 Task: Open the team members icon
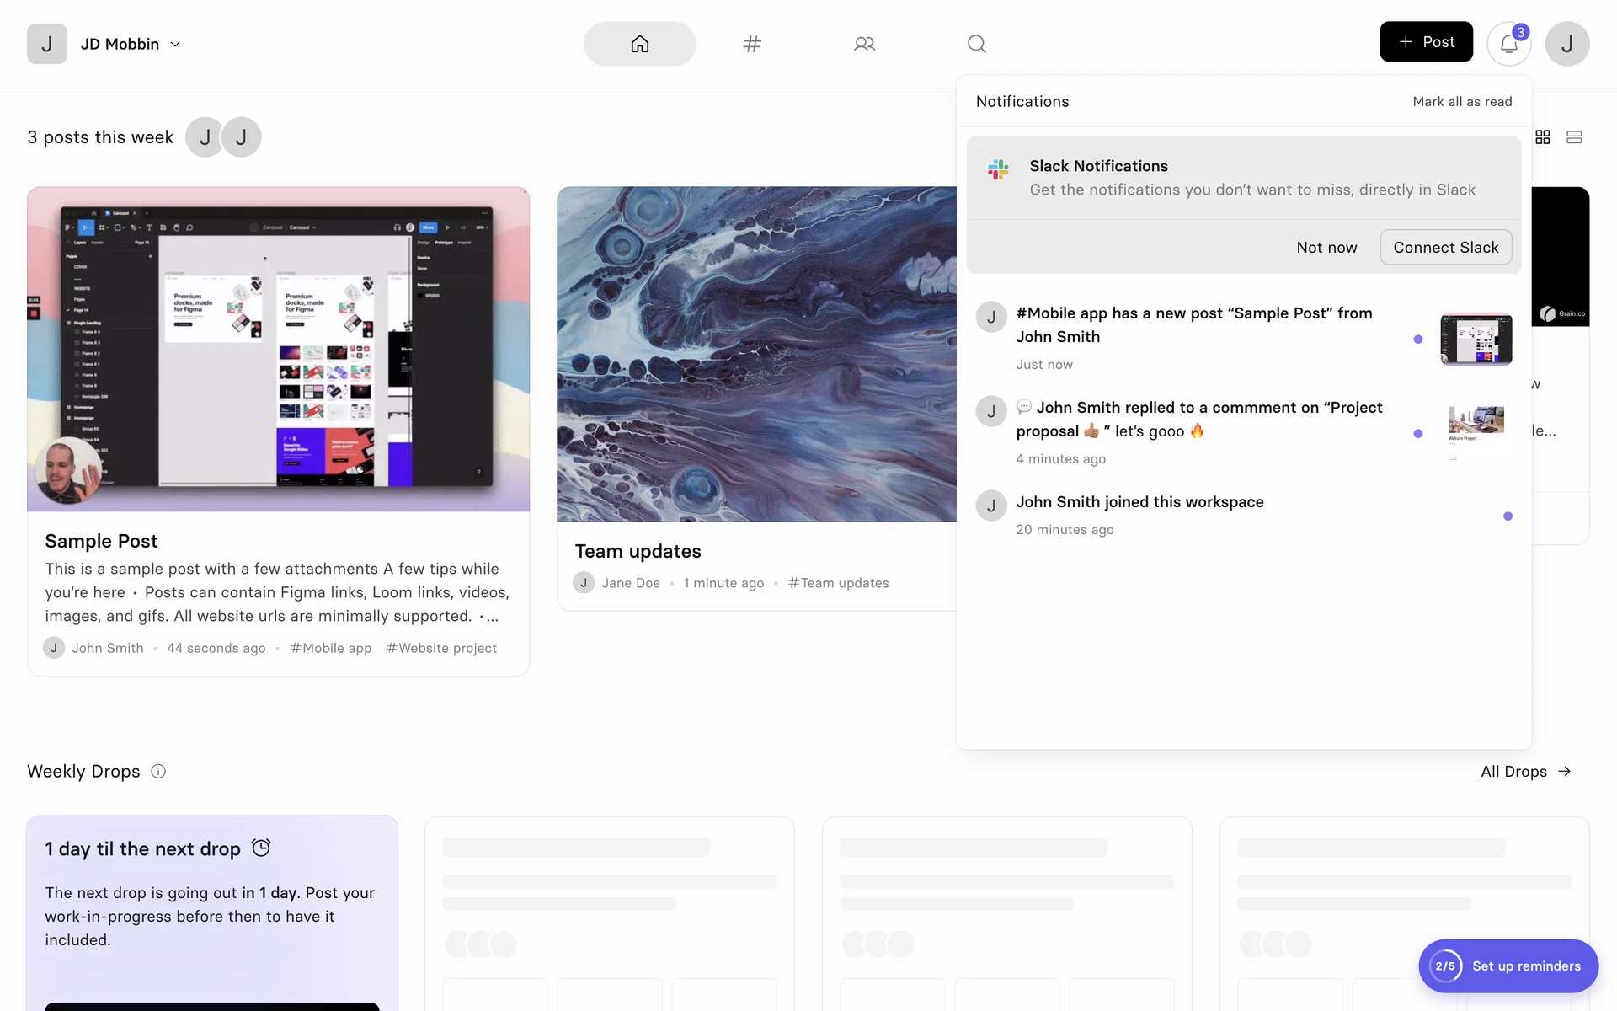tap(864, 44)
